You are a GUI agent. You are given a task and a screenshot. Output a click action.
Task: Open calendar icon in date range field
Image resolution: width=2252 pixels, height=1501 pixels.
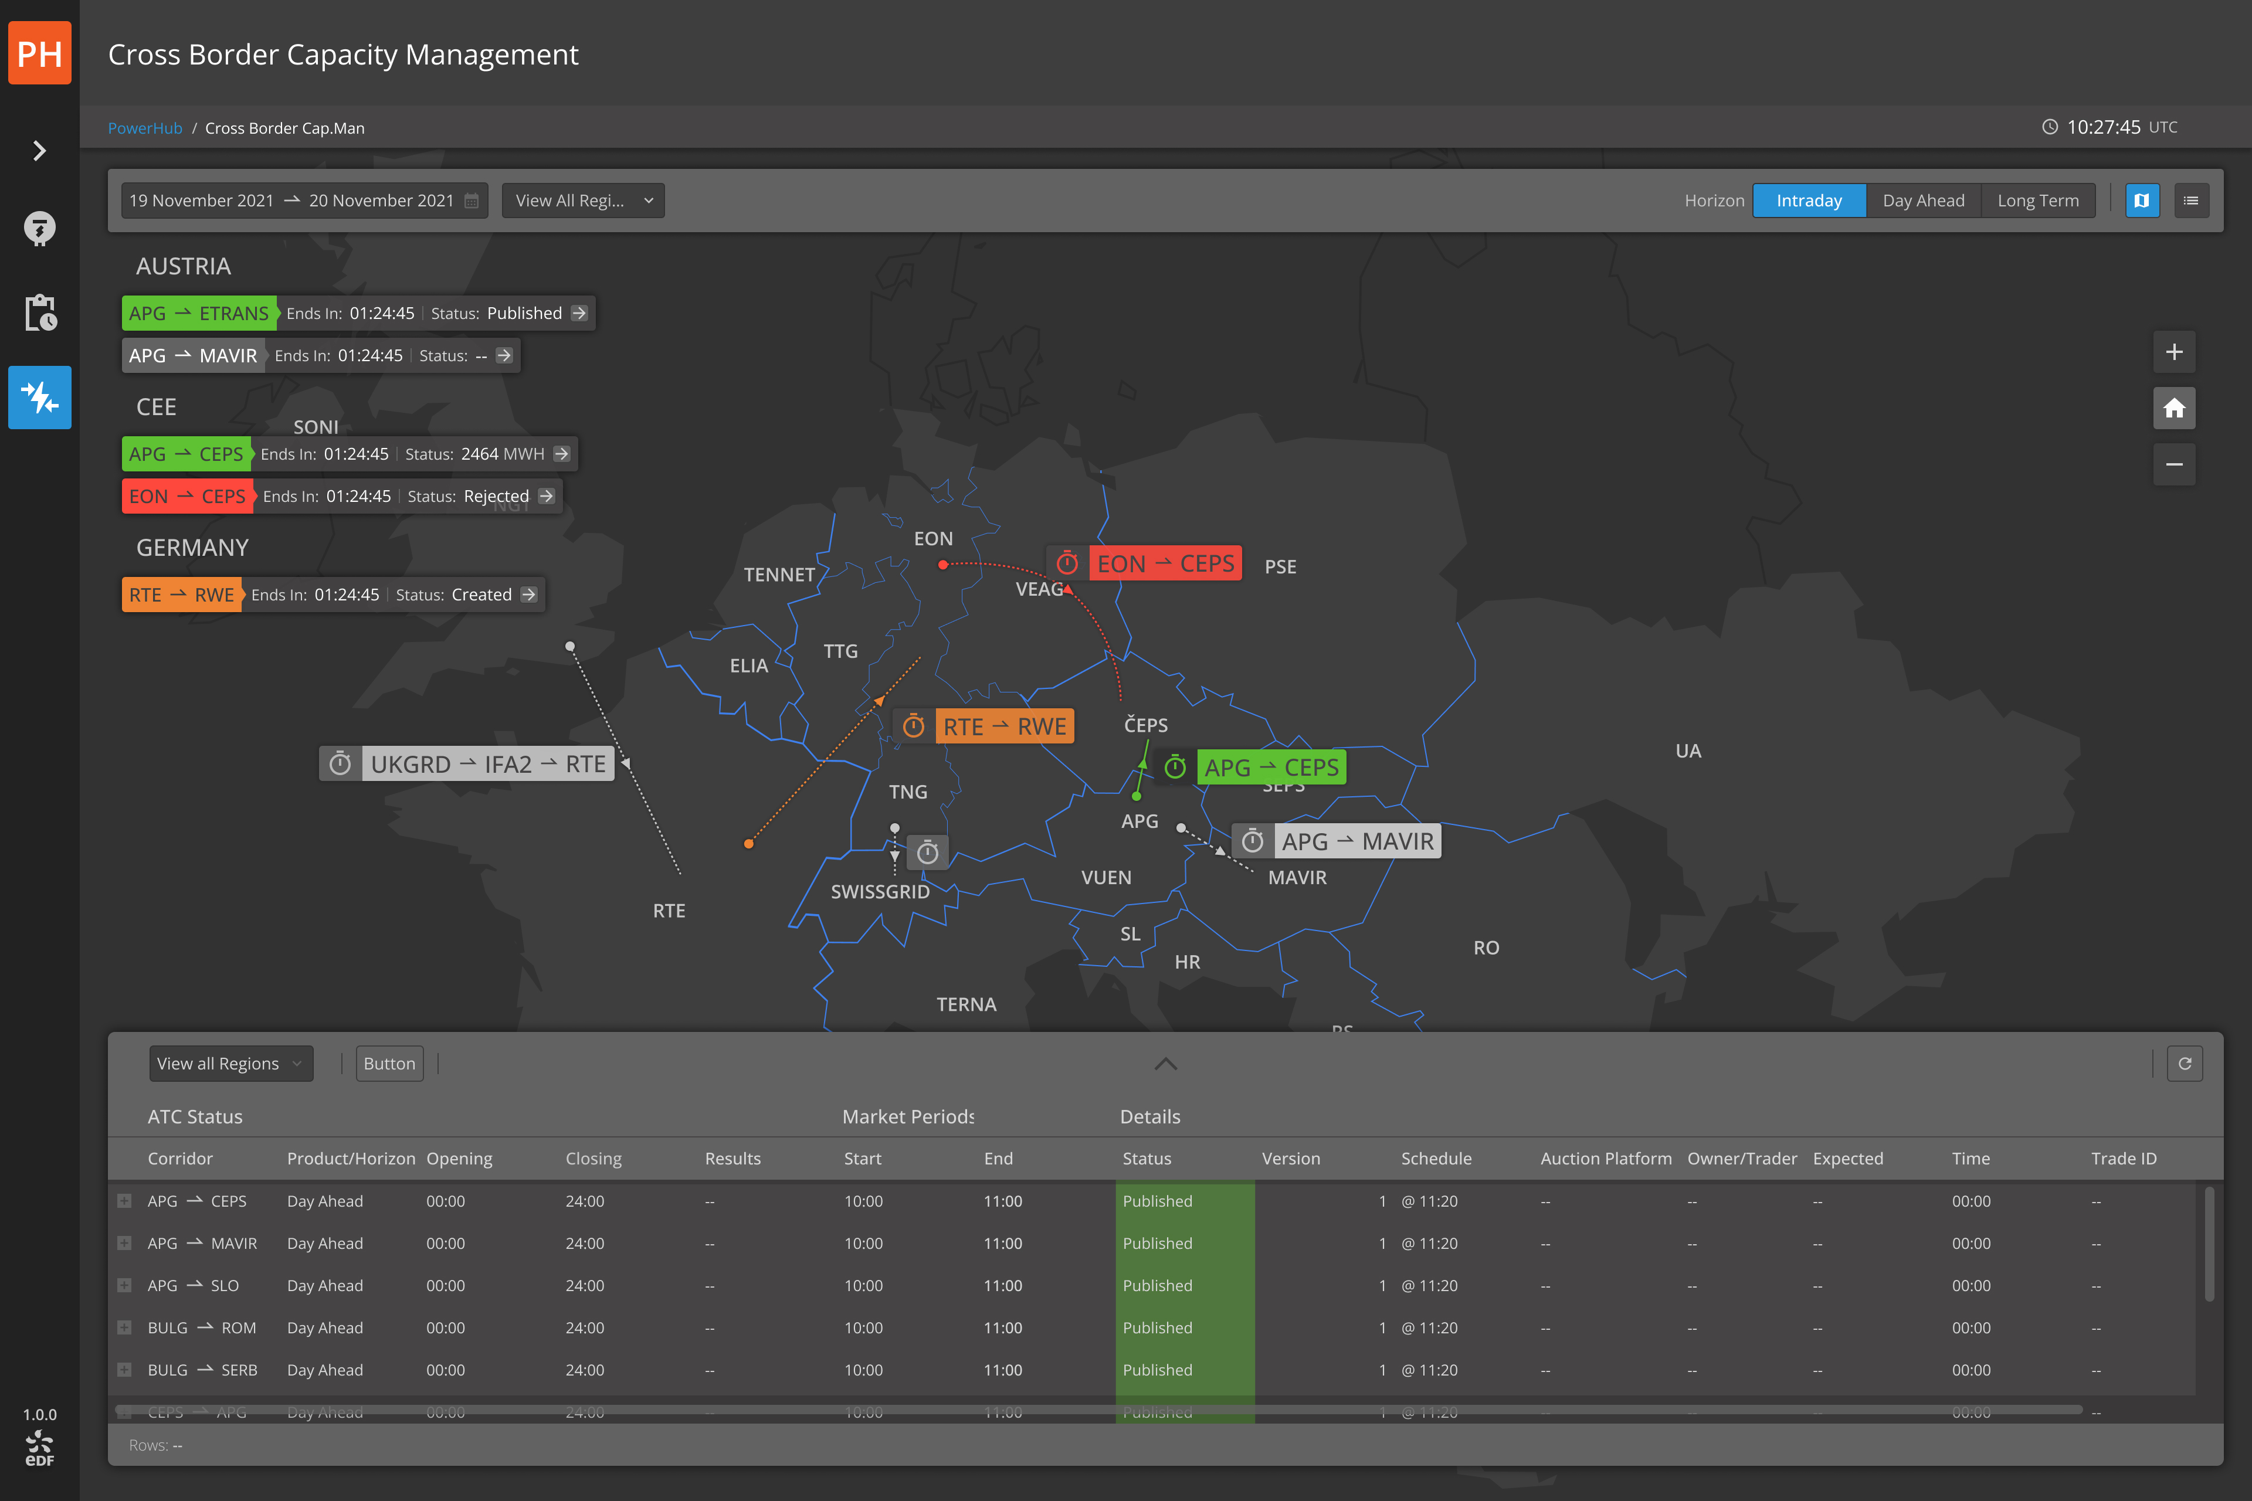point(472,201)
